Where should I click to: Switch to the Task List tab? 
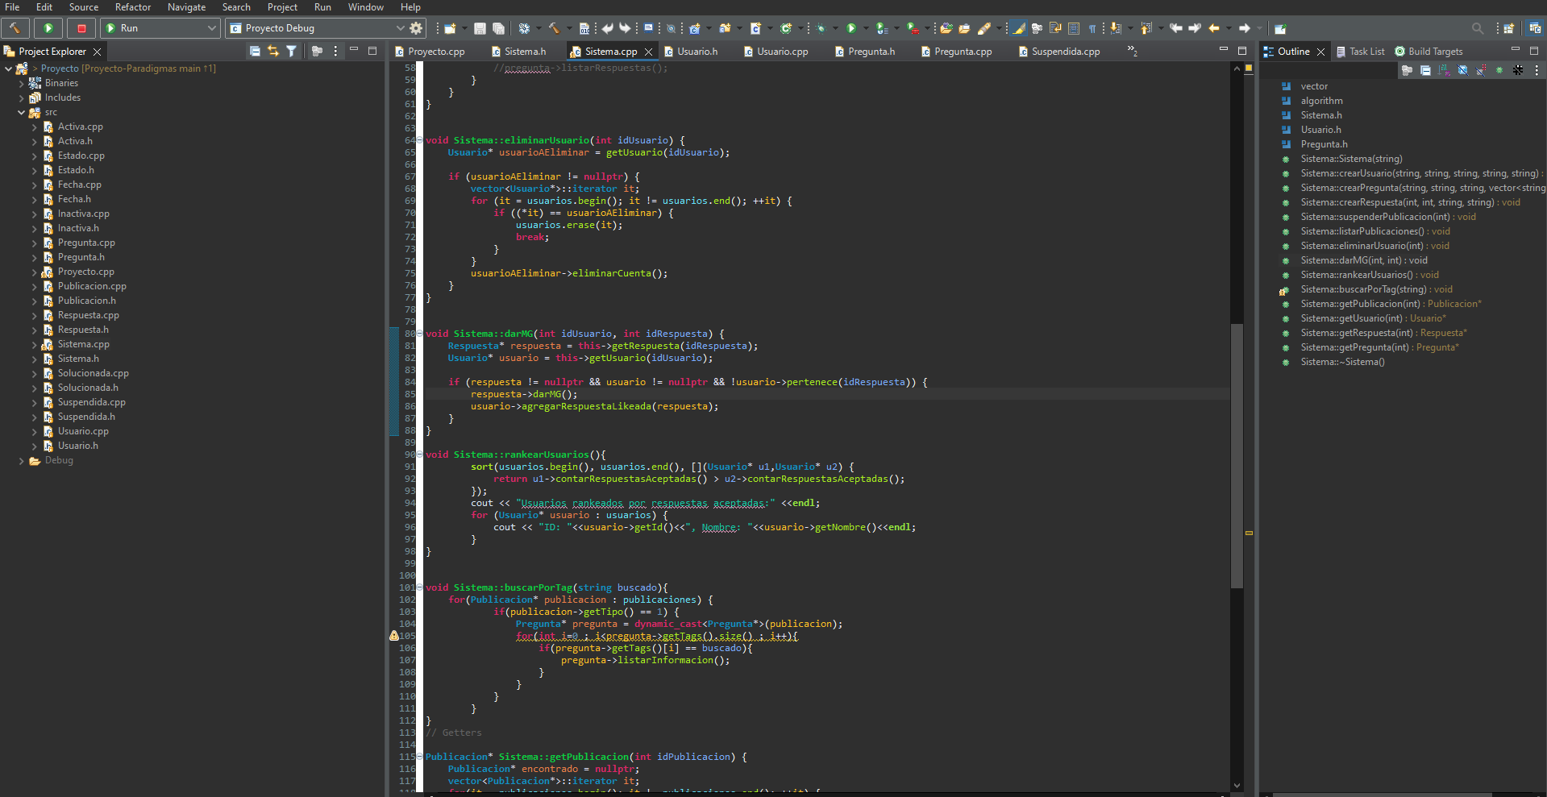click(1361, 52)
